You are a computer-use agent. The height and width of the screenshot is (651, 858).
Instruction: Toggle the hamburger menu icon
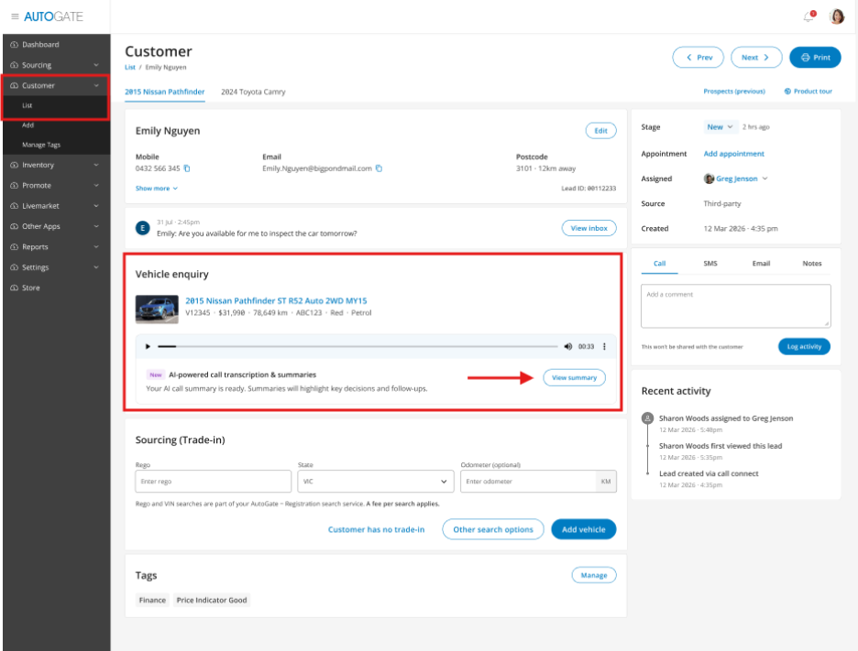(15, 16)
